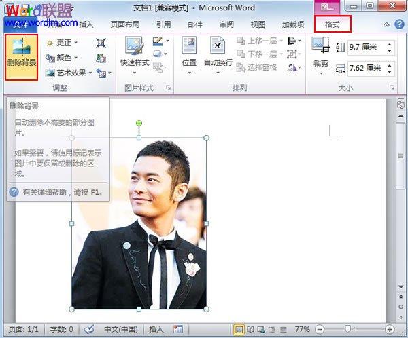This screenshot has height=338, width=408.
Task: Expand the 更正 Corrections dropdown
Action: (62, 43)
